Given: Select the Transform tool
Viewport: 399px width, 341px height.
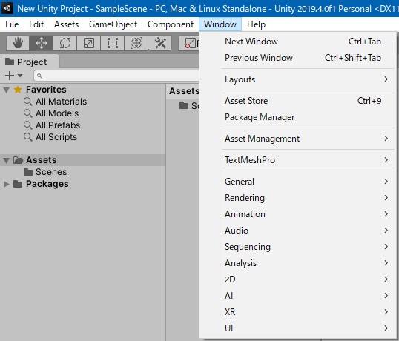Looking at the screenshot, I should click(136, 43).
